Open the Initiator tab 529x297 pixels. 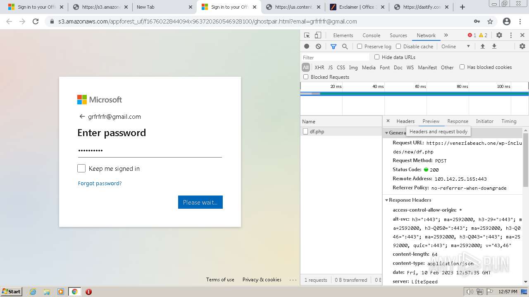[485, 121]
